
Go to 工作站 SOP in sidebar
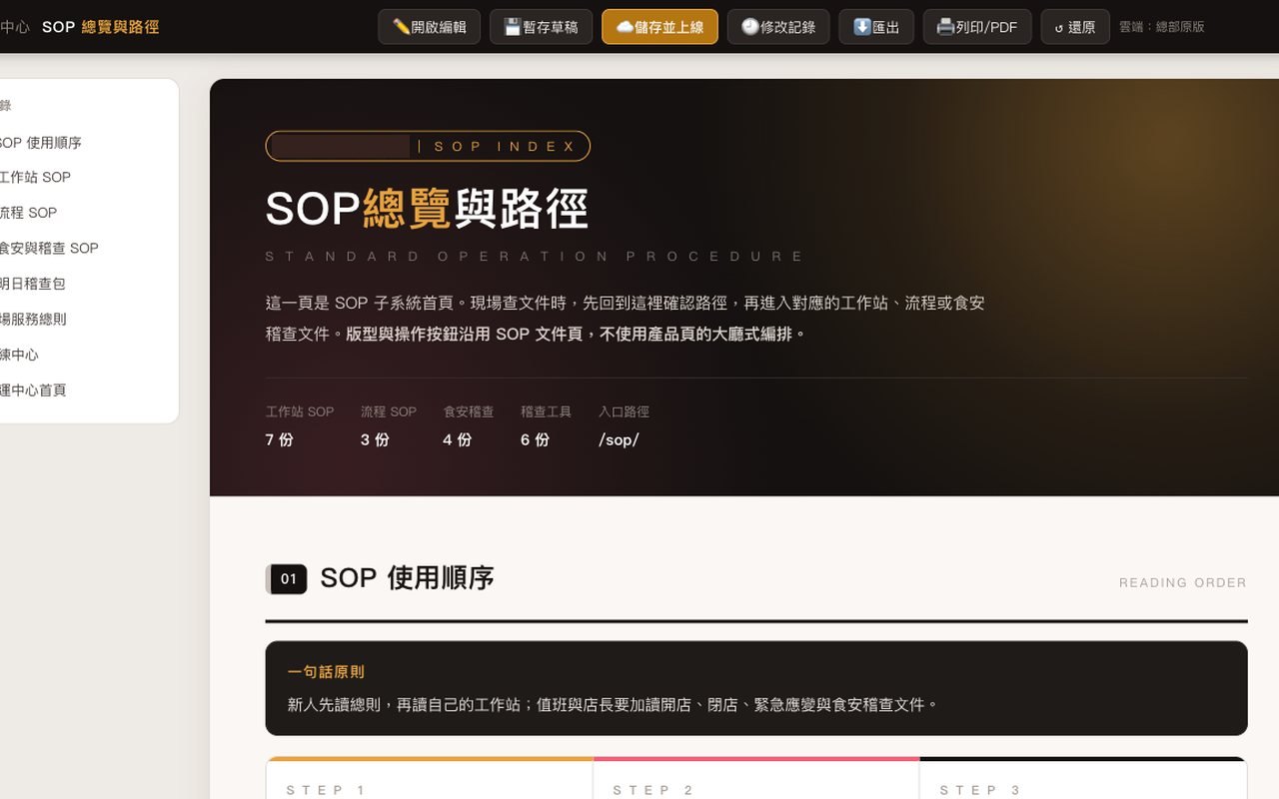point(35,177)
